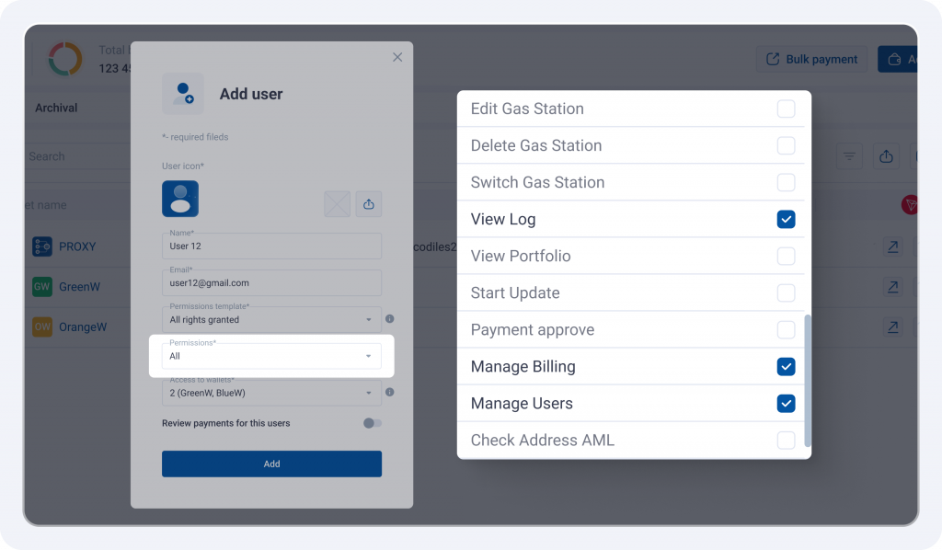The width and height of the screenshot is (942, 550).
Task: Toggle Review payments for this users
Action: tap(373, 423)
